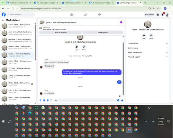Edit chat name with the pencil icon

click(84, 47)
